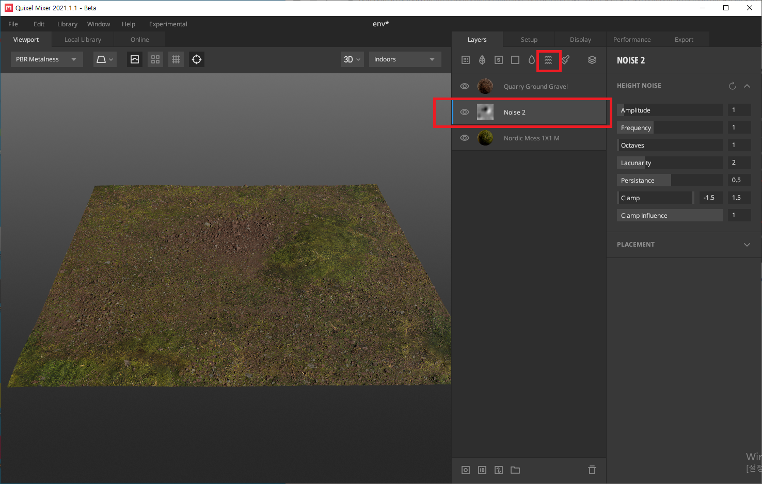Hide the Nordic Moss 1X1 M layer
Viewport: 762px width, 484px height.
coord(465,138)
